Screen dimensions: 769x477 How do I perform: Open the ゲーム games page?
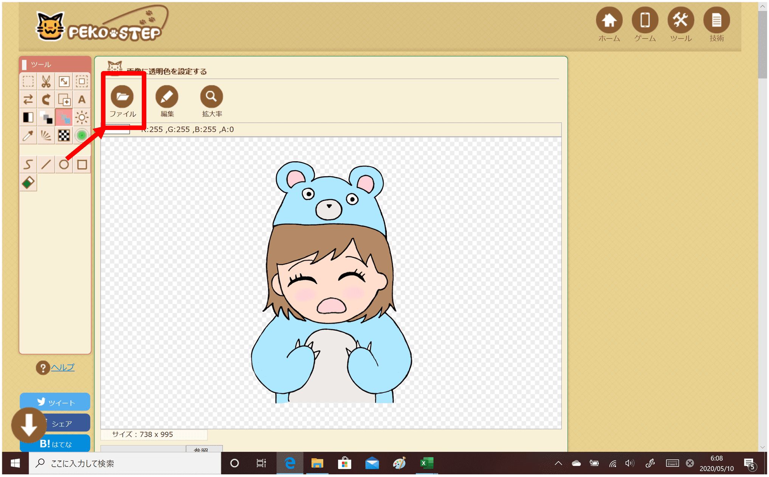[x=645, y=24]
